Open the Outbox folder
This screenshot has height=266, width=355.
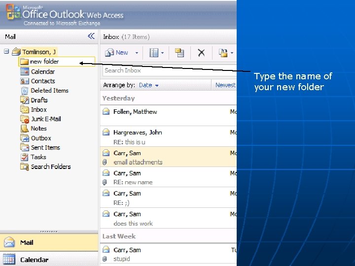41,138
